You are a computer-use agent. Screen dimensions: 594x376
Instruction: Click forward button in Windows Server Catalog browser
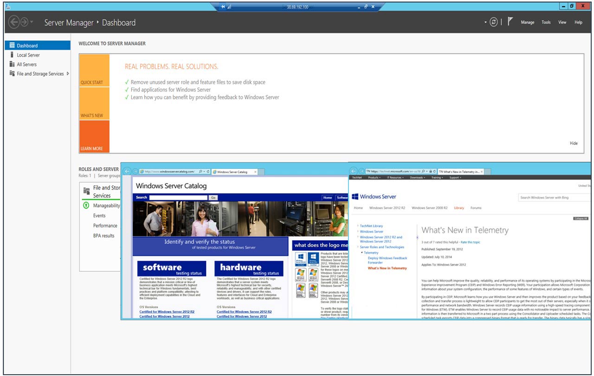tap(136, 172)
